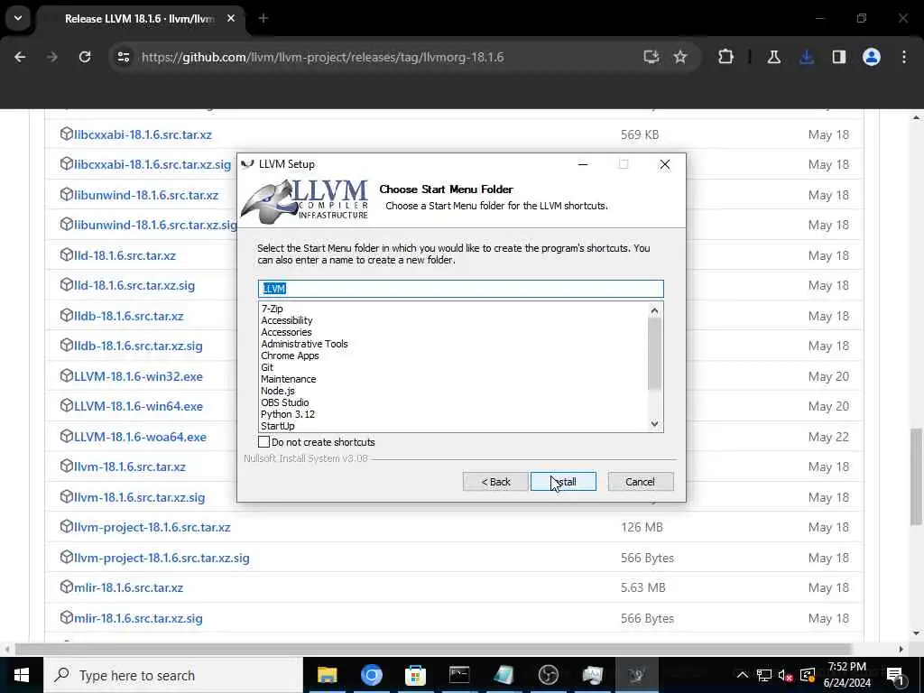Close the Release LLVM 18.1.6 tab
Viewport: 924px width, 693px height.
(231, 18)
